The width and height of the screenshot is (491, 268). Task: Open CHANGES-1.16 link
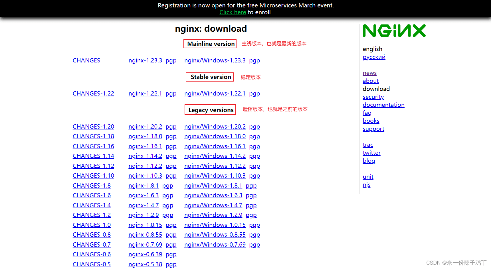pos(93,146)
